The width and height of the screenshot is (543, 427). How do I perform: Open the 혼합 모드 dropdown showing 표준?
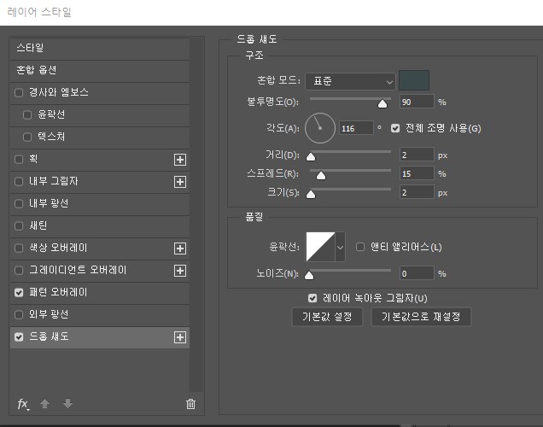[350, 81]
